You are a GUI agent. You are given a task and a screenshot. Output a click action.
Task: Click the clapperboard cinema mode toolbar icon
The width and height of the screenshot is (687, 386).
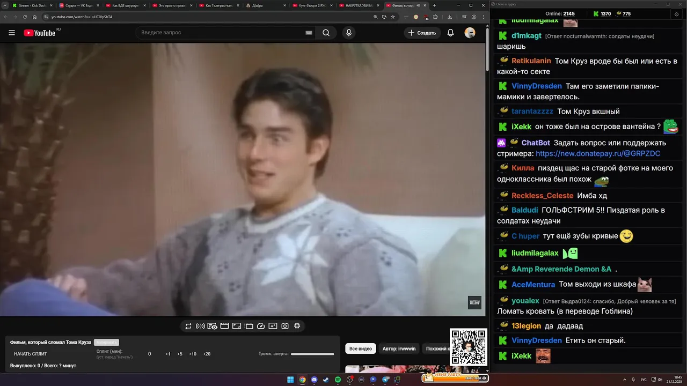(x=224, y=326)
